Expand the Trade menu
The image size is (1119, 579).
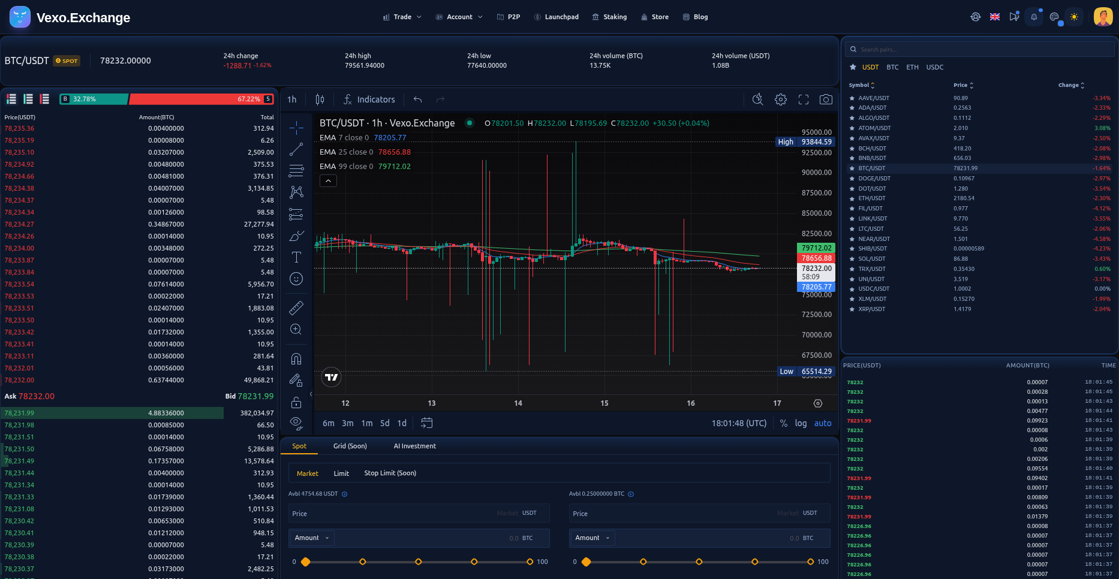402,17
